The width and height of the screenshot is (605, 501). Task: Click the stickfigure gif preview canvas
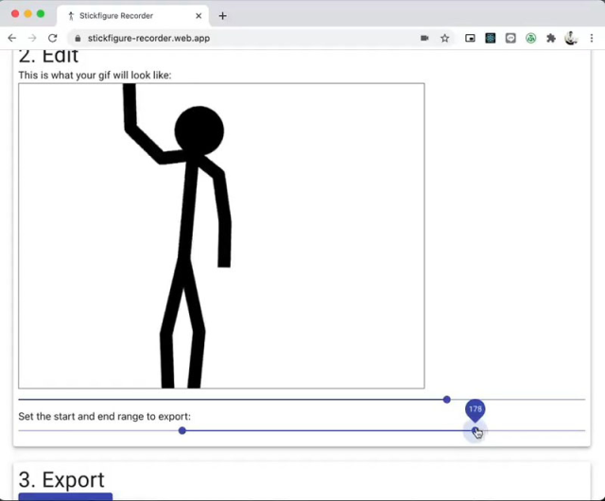(221, 235)
